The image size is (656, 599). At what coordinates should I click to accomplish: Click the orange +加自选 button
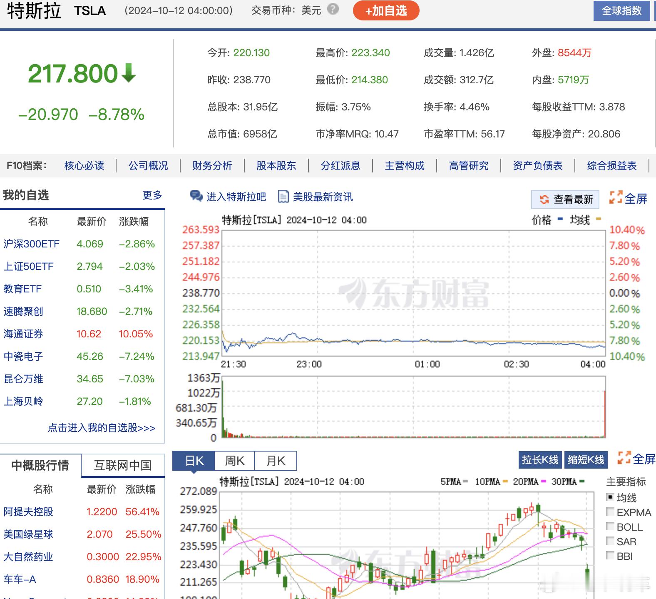(x=386, y=10)
